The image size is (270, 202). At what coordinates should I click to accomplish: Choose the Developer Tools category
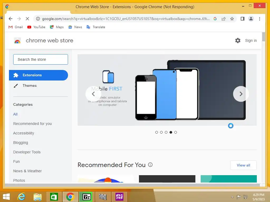pyautogui.click(x=27, y=152)
